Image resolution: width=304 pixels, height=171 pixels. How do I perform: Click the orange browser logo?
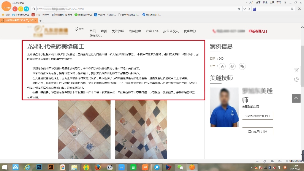click(6, 6)
